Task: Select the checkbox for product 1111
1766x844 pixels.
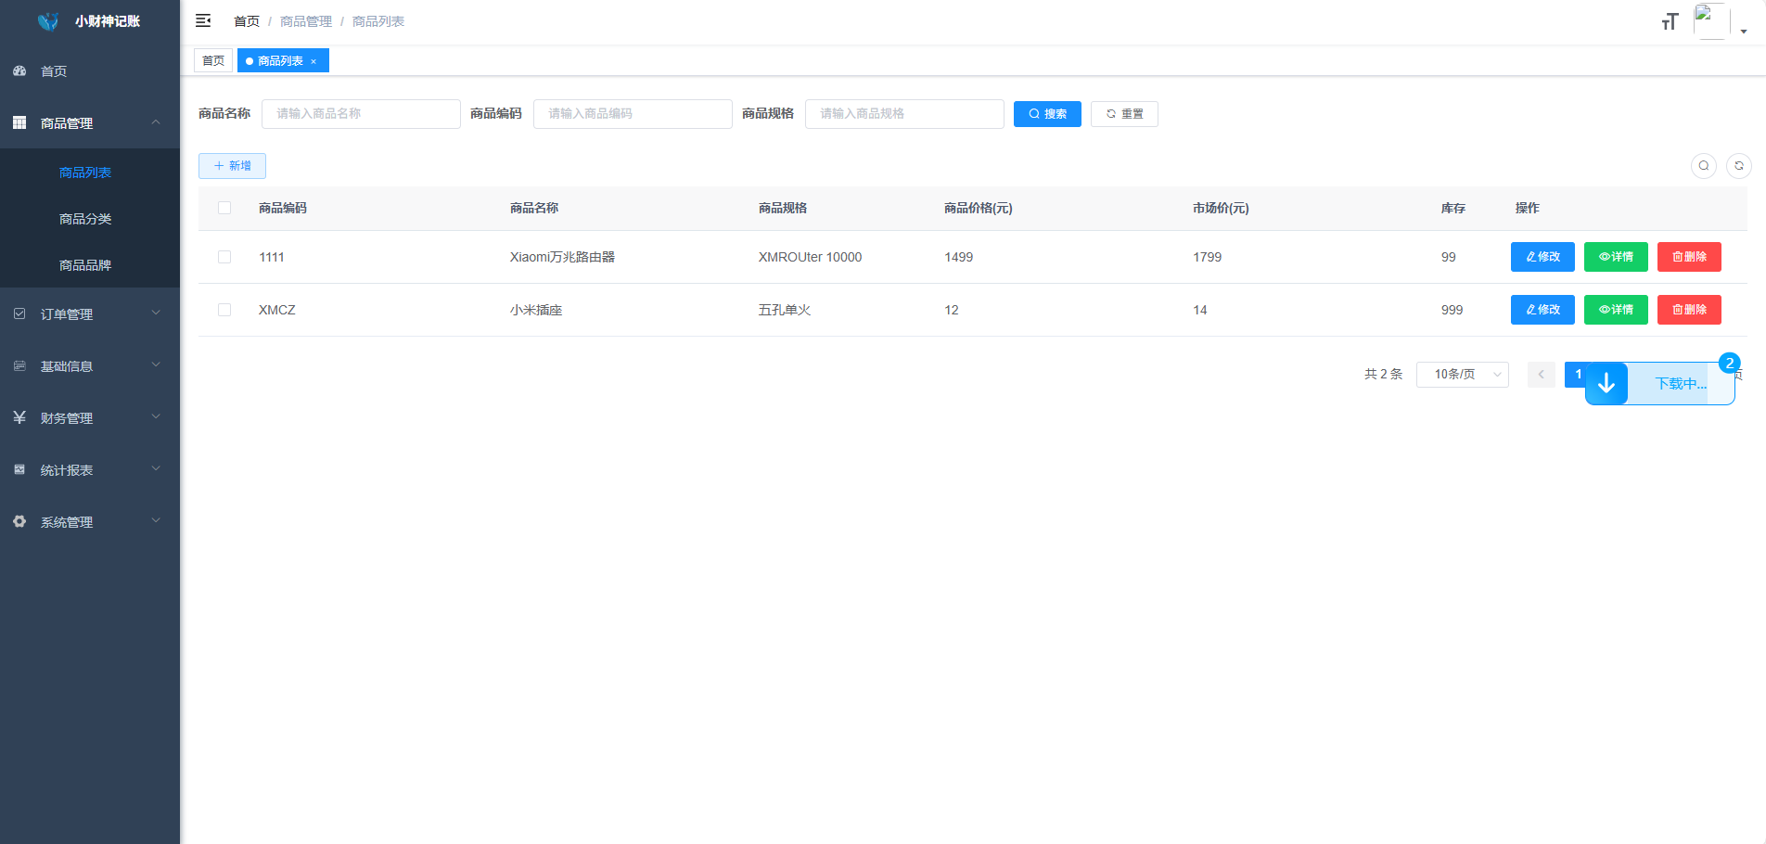Action: pos(224,257)
